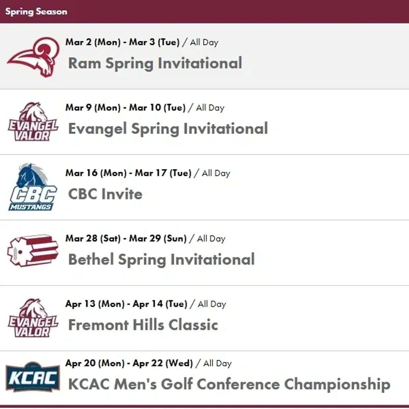Click Evangel Valor logo beside Evangel Spring Invitational
The image size is (409, 409).
33,122
